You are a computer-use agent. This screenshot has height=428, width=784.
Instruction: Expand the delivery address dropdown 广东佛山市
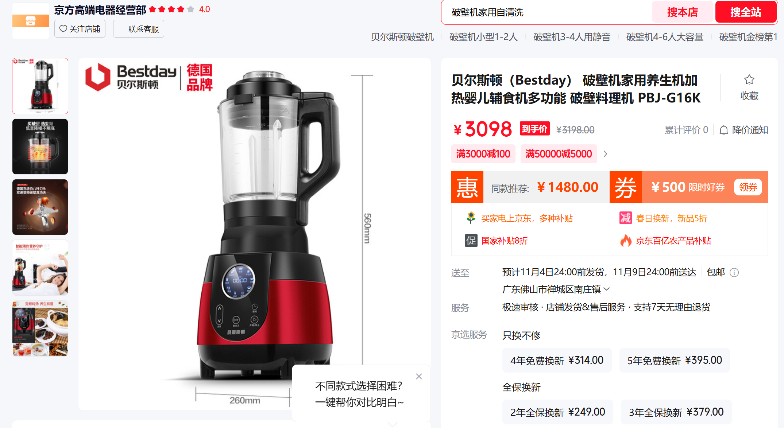coord(556,289)
